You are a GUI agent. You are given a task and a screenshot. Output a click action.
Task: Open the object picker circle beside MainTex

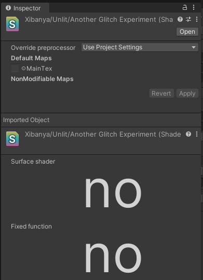pyautogui.click(x=23, y=68)
